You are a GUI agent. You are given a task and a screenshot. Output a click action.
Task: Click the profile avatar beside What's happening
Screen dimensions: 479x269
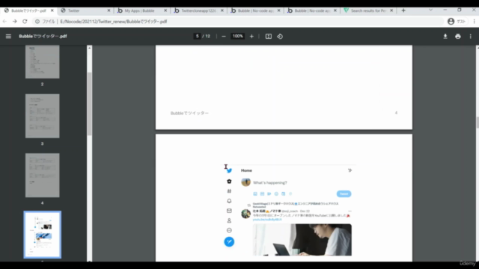246,182
